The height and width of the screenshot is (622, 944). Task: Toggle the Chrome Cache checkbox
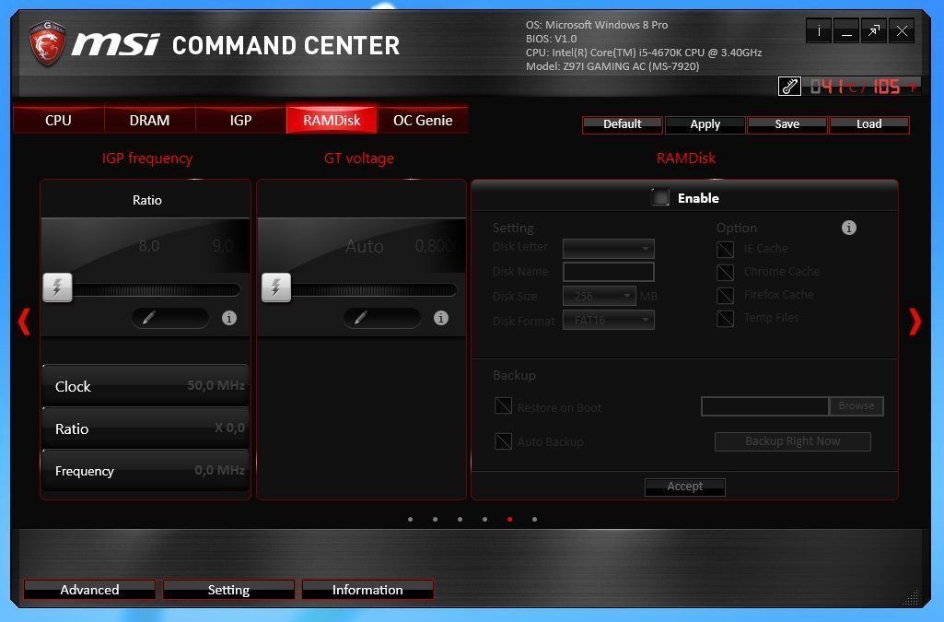pyautogui.click(x=726, y=272)
